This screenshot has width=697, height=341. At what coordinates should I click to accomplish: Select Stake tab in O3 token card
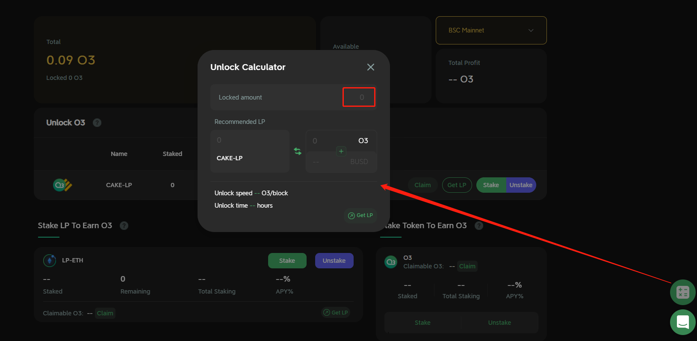pyautogui.click(x=422, y=323)
